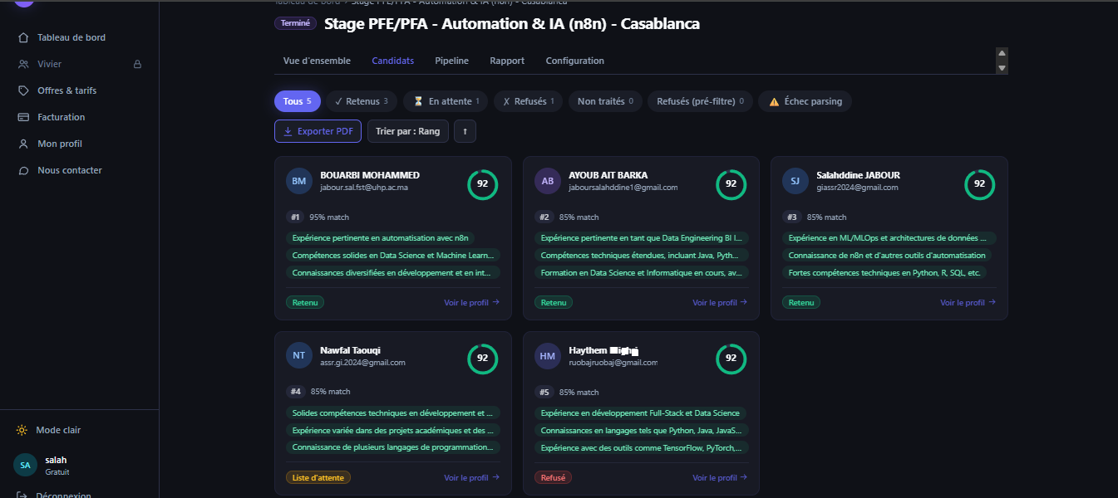Viewport: 1118px width, 498px height.
Task: Click email jabour.sal.fst@uhp.ac.ma
Action: pyautogui.click(x=364, y=188)
